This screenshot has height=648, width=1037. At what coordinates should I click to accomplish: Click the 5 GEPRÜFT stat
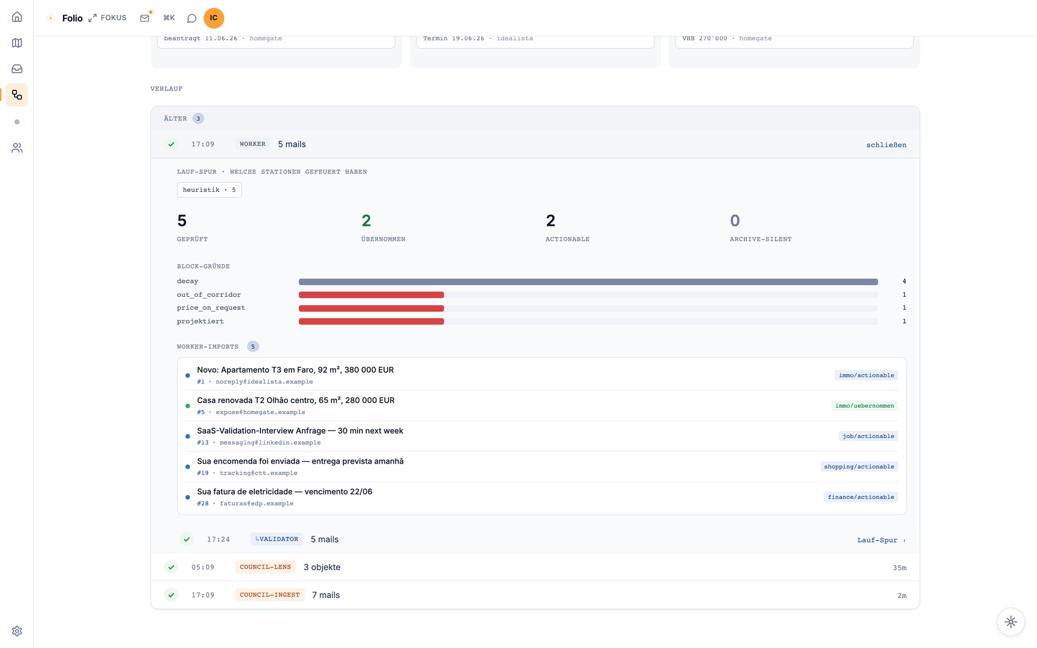coord(192,227)
